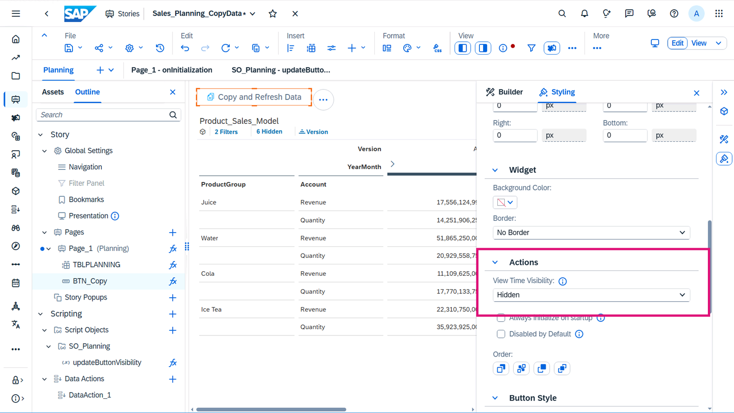Image resolution: width=734 pixels, height=413 pixels.
Task: Click the horizontal scrollbar under the table
Action: click(271, 409)
